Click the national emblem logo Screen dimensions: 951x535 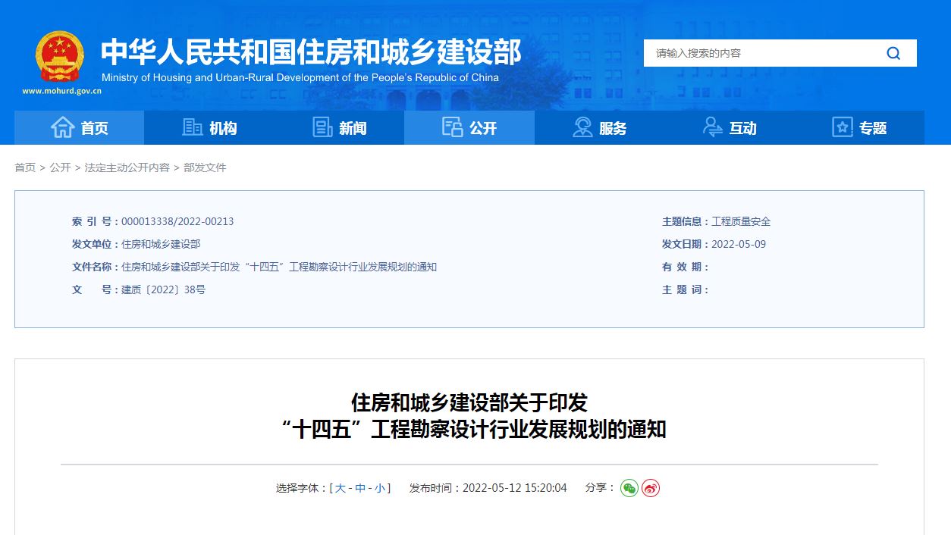[60, 58]
